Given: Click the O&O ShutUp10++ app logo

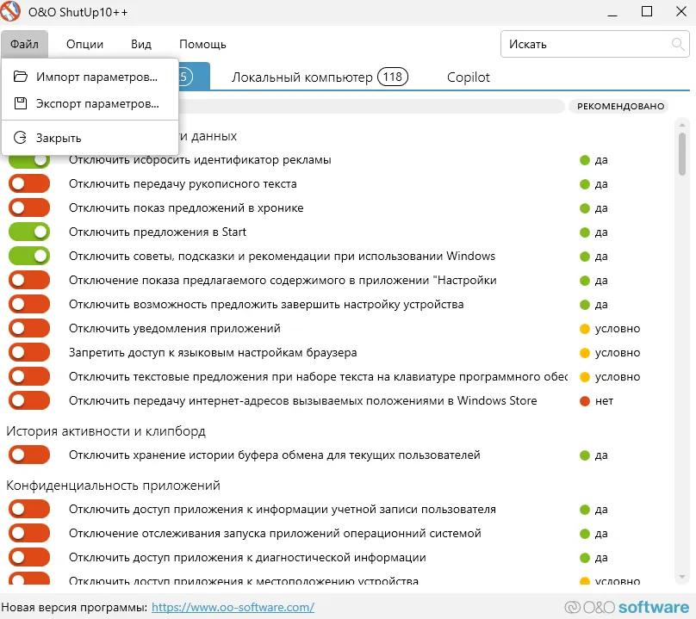Looking at the screenshot, I should [x=12, y=12].
